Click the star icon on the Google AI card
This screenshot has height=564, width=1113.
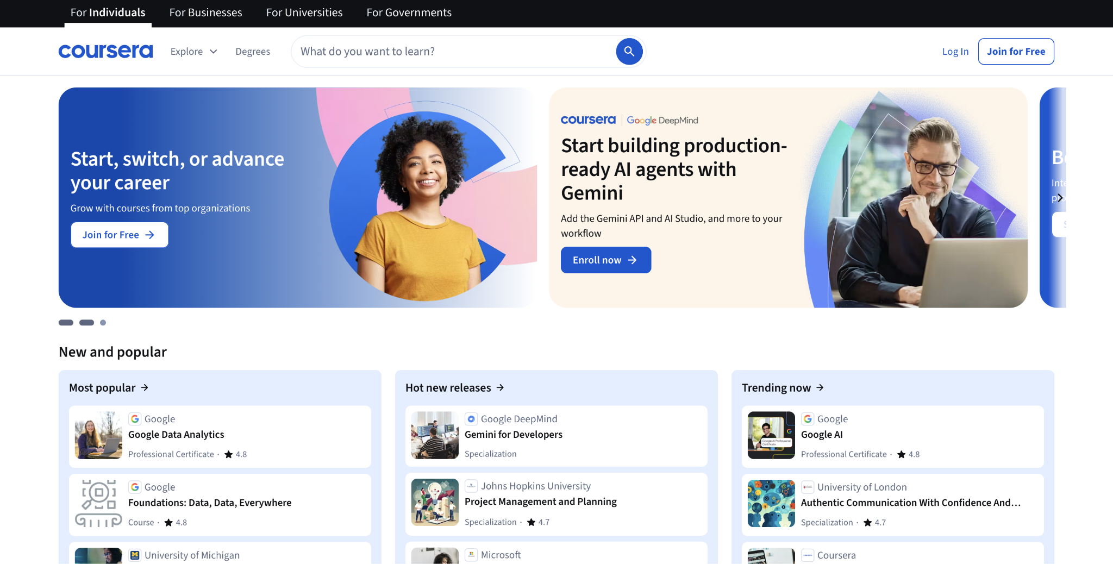[x=901, y=454]
